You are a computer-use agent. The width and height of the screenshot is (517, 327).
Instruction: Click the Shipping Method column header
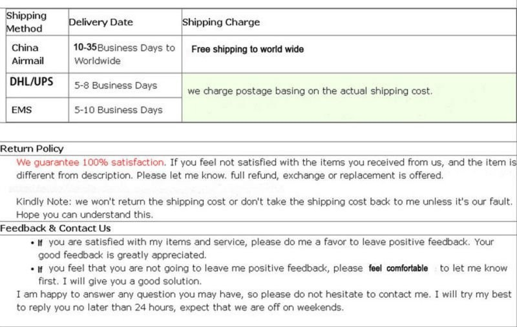tap(37, 22)
